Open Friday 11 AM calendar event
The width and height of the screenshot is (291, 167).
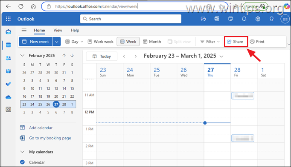click(x=243, y=96)
